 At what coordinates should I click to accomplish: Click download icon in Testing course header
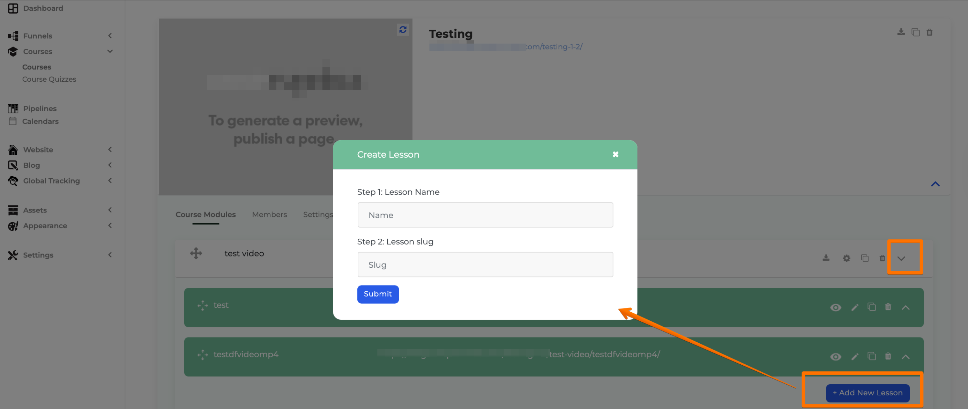[901, 32]
